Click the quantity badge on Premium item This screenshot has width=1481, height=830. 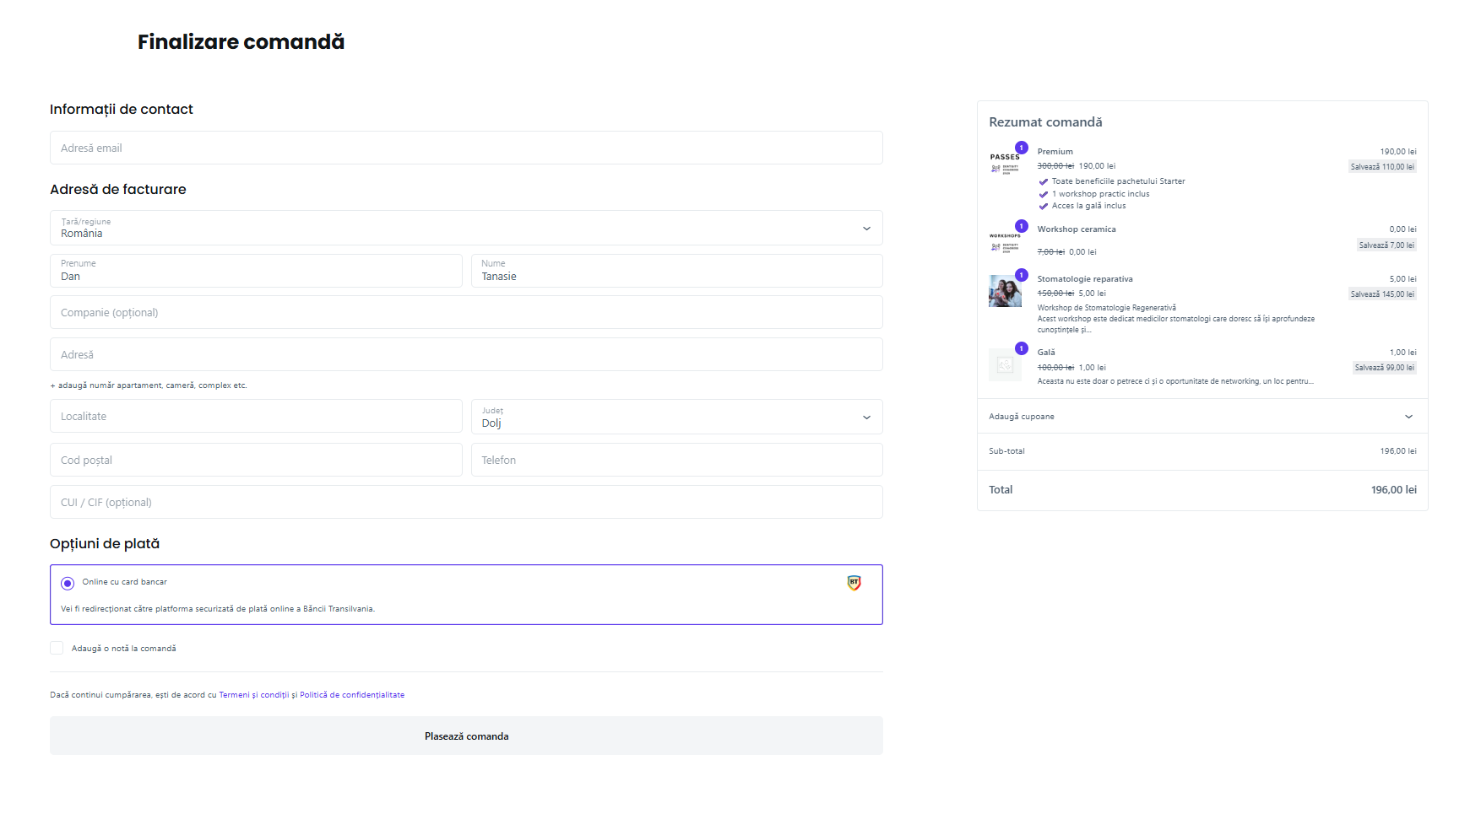click(1022, 148)
